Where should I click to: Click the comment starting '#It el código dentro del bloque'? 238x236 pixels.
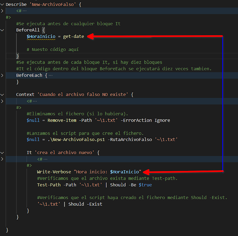tap(114, 69)
